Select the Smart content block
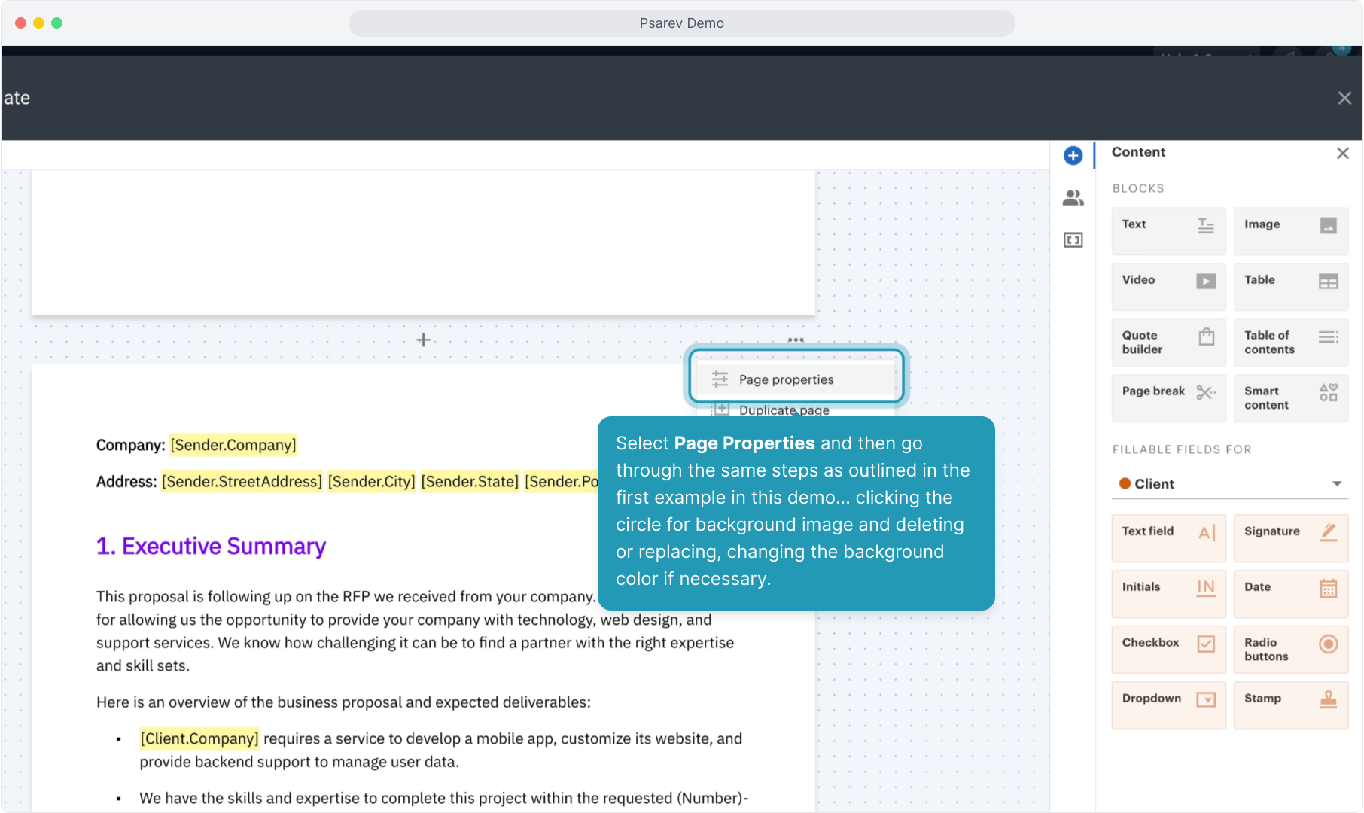This screenshot has width=1364, height=813. click(1290, 398)
